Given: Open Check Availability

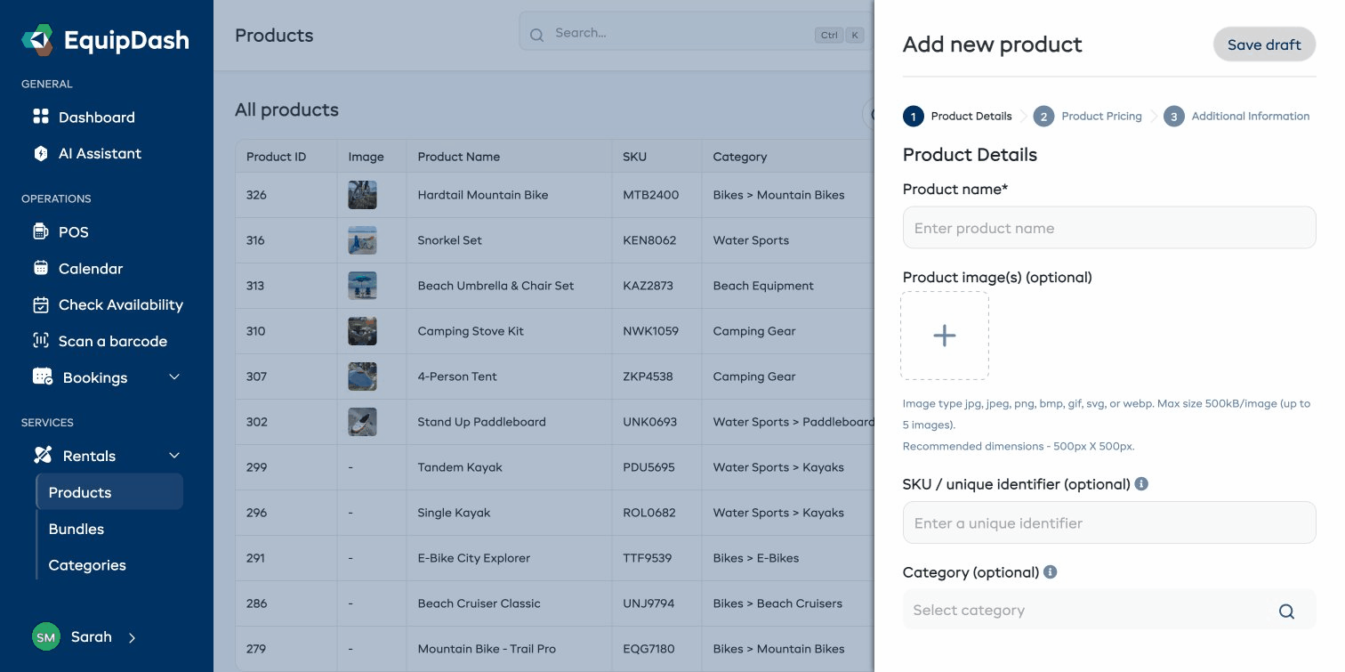Looking at the screenshot, I should click(120, 304).
